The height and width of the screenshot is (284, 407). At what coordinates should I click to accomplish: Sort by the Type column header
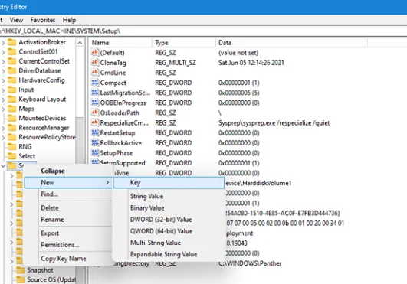(x=184, y=43)
